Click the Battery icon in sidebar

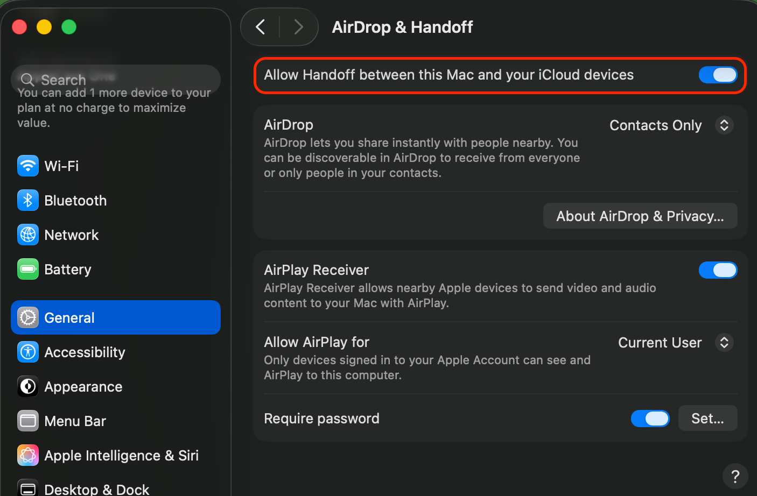coord(28,269)
